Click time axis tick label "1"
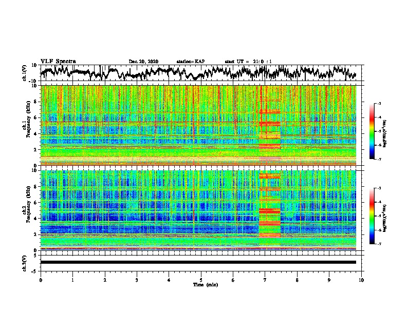 pyautogui.click(x=72, y=280)
